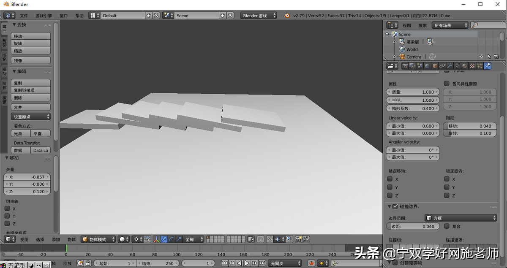Enable the compound checkbox beside margin
The image size is (507, 268).
point(447,226)
